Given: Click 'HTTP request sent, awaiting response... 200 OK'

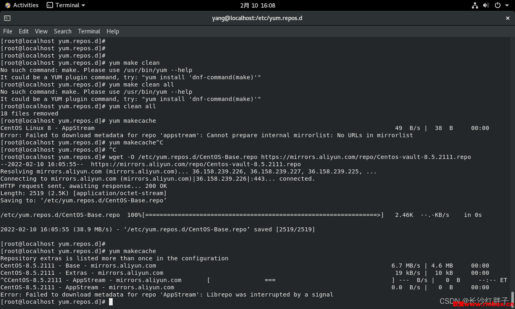Looking at the screenshot, I should click(x=84, y=186).
